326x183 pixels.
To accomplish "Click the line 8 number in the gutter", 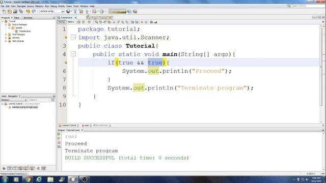I will 64,88.
